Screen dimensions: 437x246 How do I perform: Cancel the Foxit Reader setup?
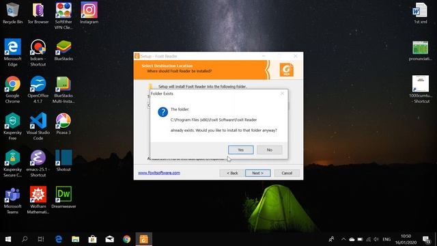pos(287,173)
